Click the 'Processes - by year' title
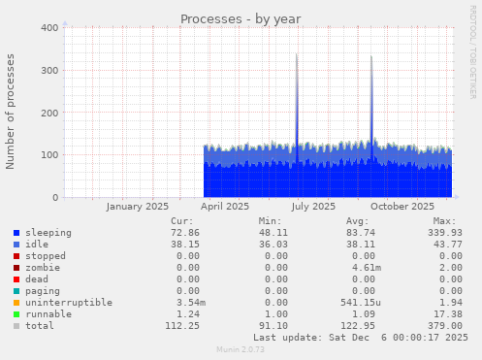482x360 pixels. (241, 19)
